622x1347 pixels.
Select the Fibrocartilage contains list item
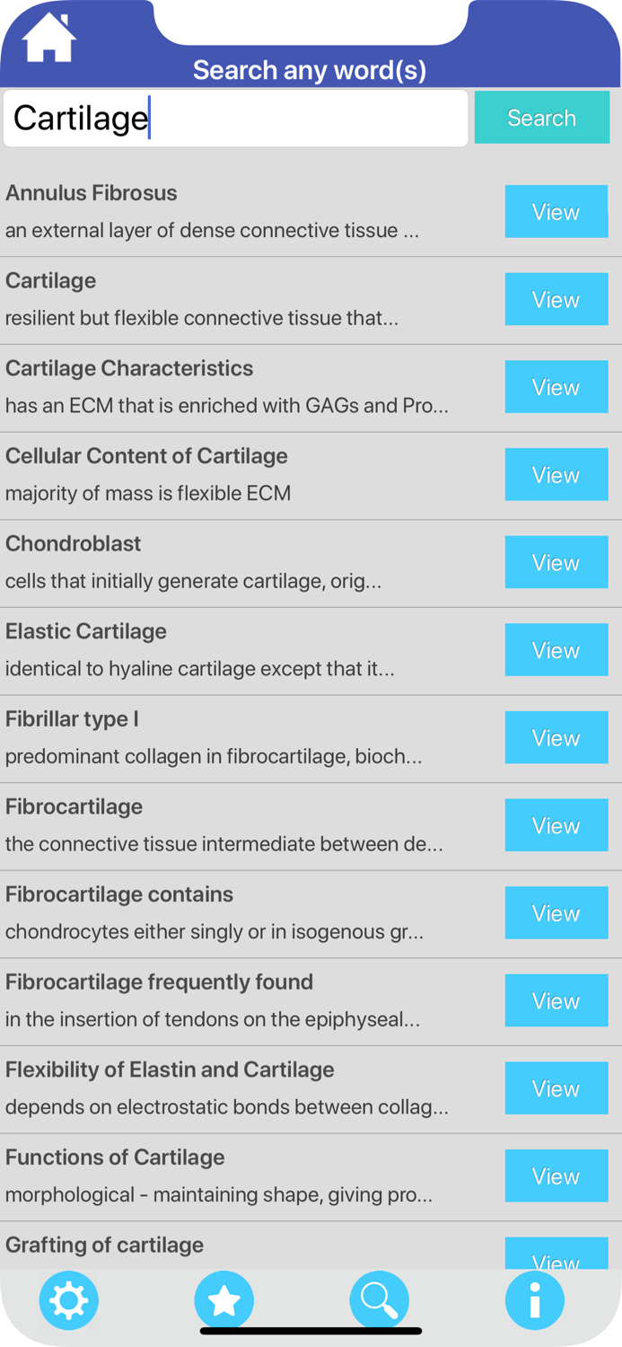[556, 912]
